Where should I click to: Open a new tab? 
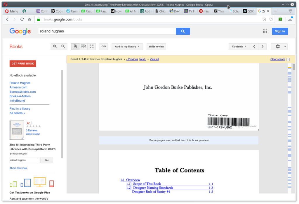click(275, 11)
